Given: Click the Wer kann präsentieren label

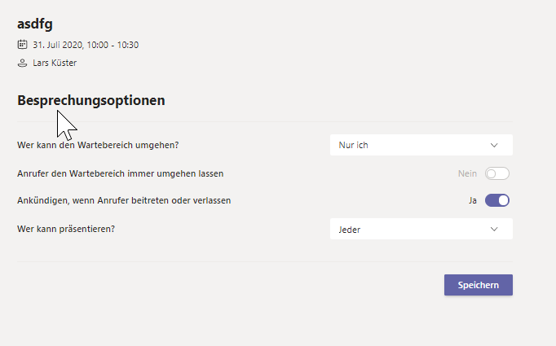Looking at the screenshot, I should tap(66, 229).
